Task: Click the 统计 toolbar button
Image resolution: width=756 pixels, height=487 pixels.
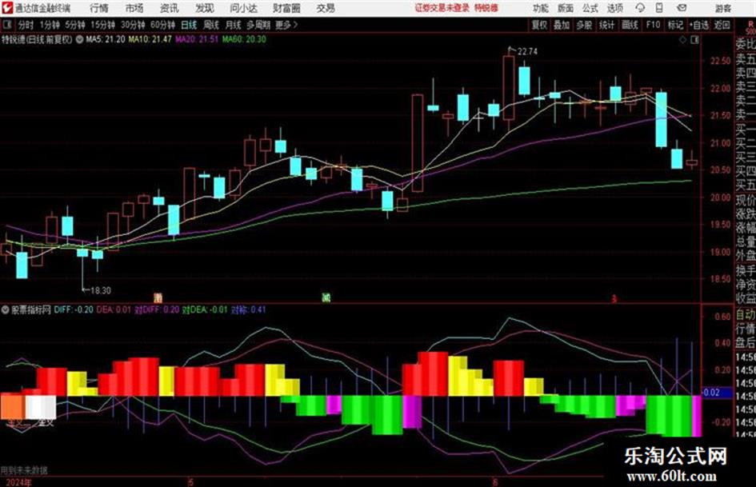Action: (x=607, y=25)
